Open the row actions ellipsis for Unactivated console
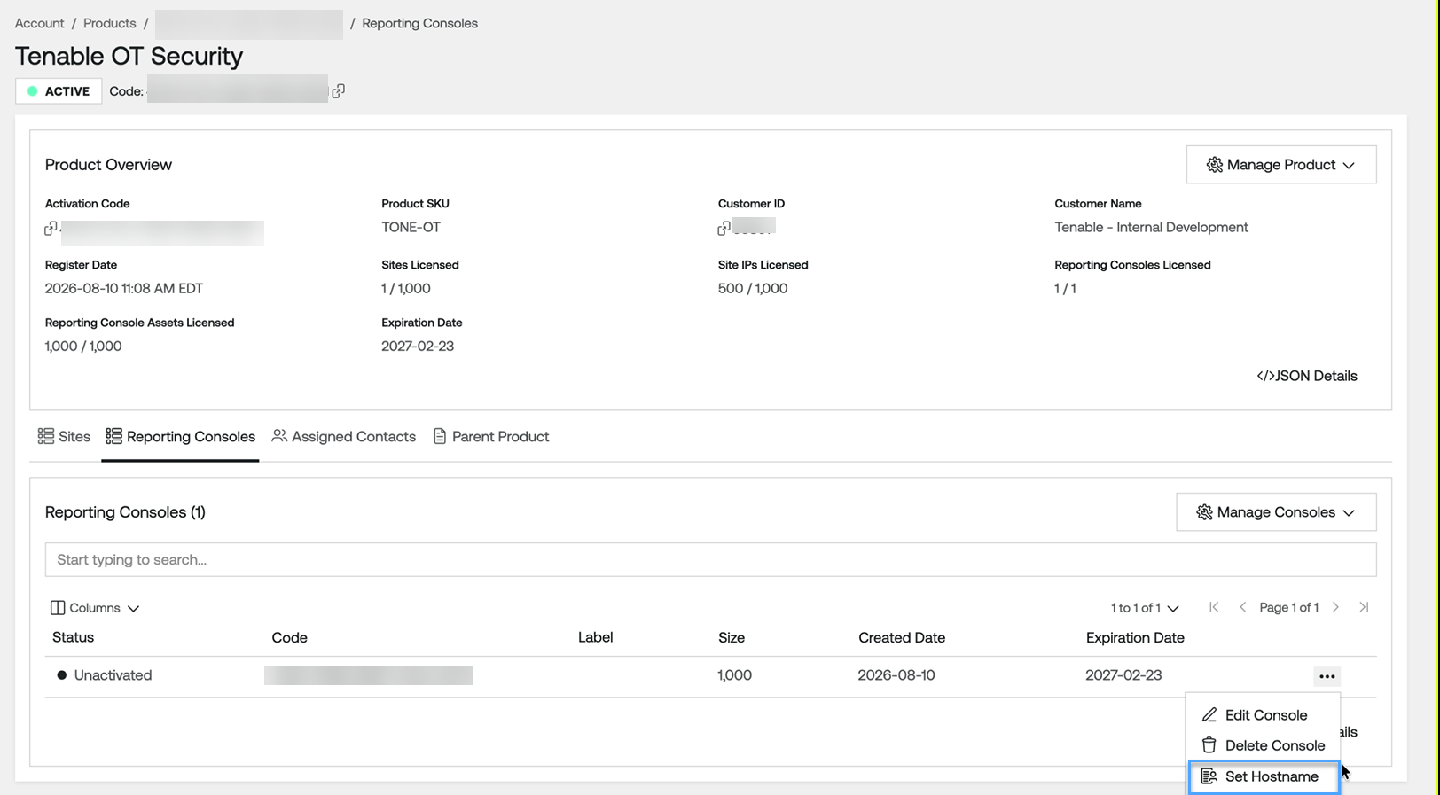This screenshot has width=1440, height=795. pyautogui.click(x=1327, y=676)
